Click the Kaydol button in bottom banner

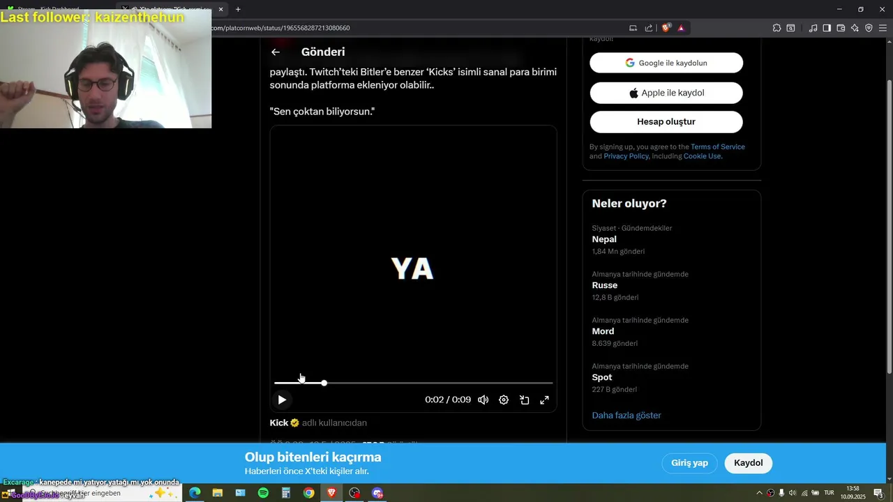click(748, 463)
